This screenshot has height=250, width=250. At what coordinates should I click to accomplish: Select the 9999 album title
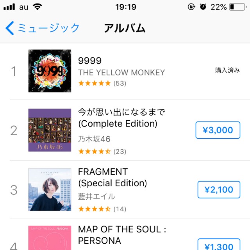click(x=90, y=61)
